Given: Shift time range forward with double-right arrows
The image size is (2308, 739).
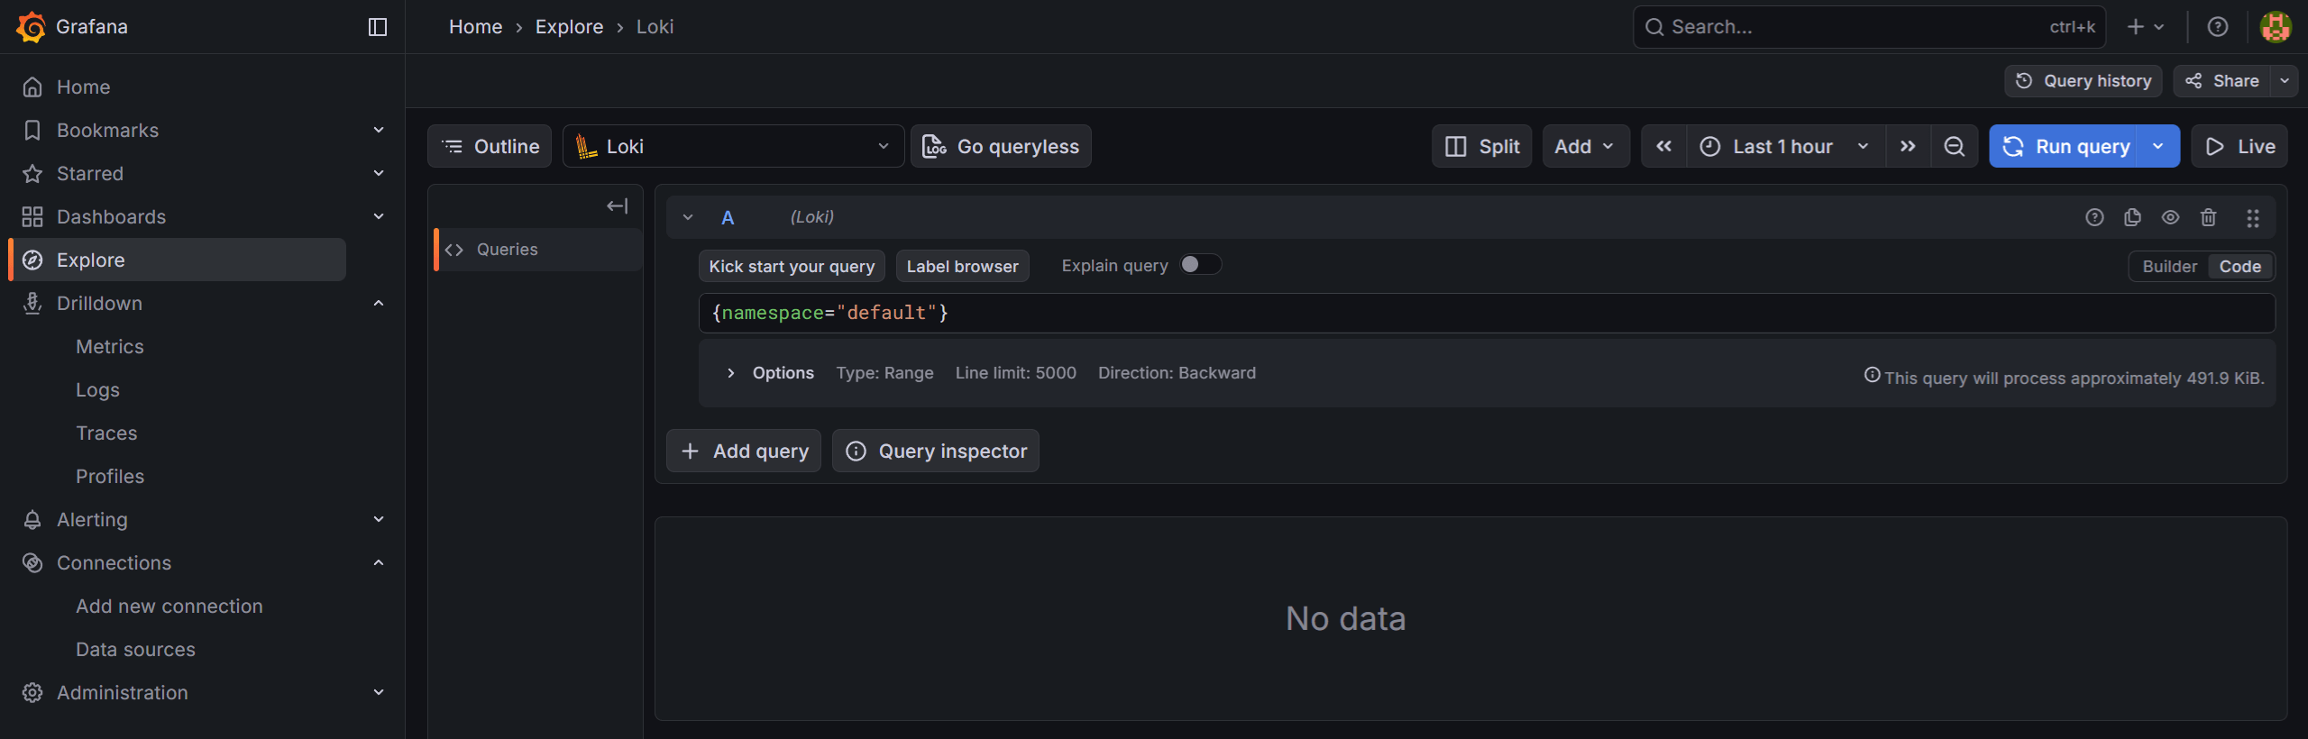Looking at the screenshot, I should tap(1908, 147).
